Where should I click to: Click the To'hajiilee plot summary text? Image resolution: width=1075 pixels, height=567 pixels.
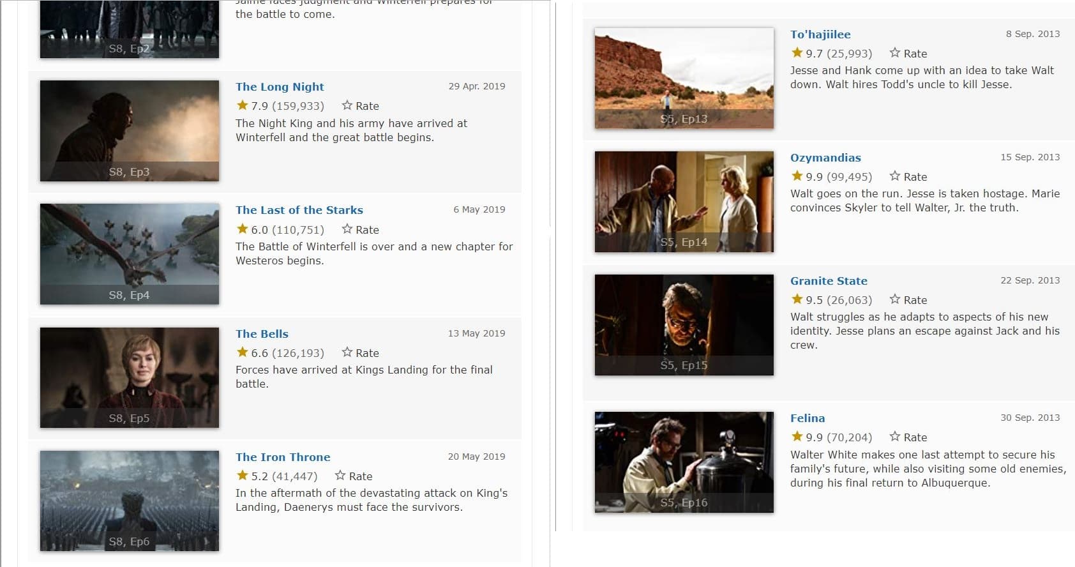pyautogui.click(x=922, y=77)
